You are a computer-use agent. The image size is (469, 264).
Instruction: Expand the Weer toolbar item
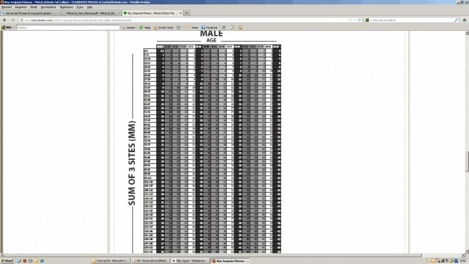(x=193, y=27)
